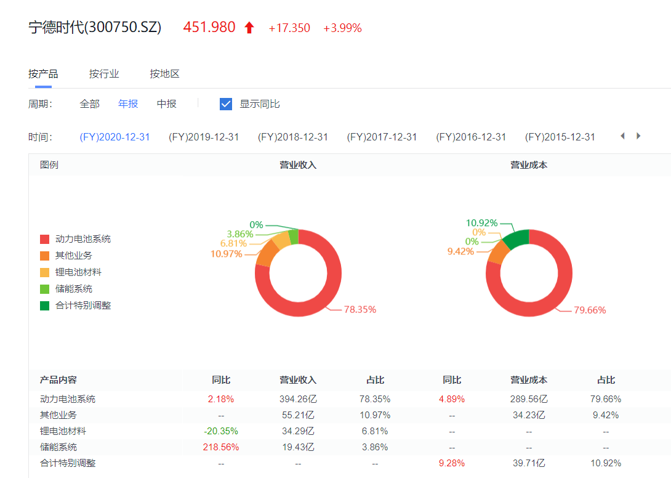Click the 9.42% cost chart label
Screen dimensions: 671x478
tap(461, 251)
